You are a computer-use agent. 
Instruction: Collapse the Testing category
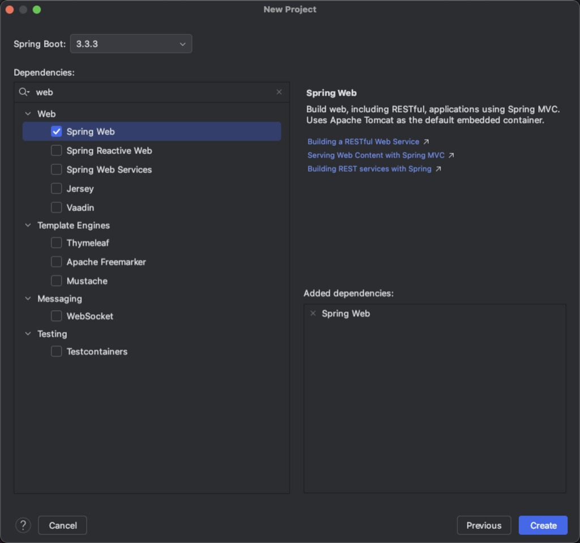click(x=28, y=334)
